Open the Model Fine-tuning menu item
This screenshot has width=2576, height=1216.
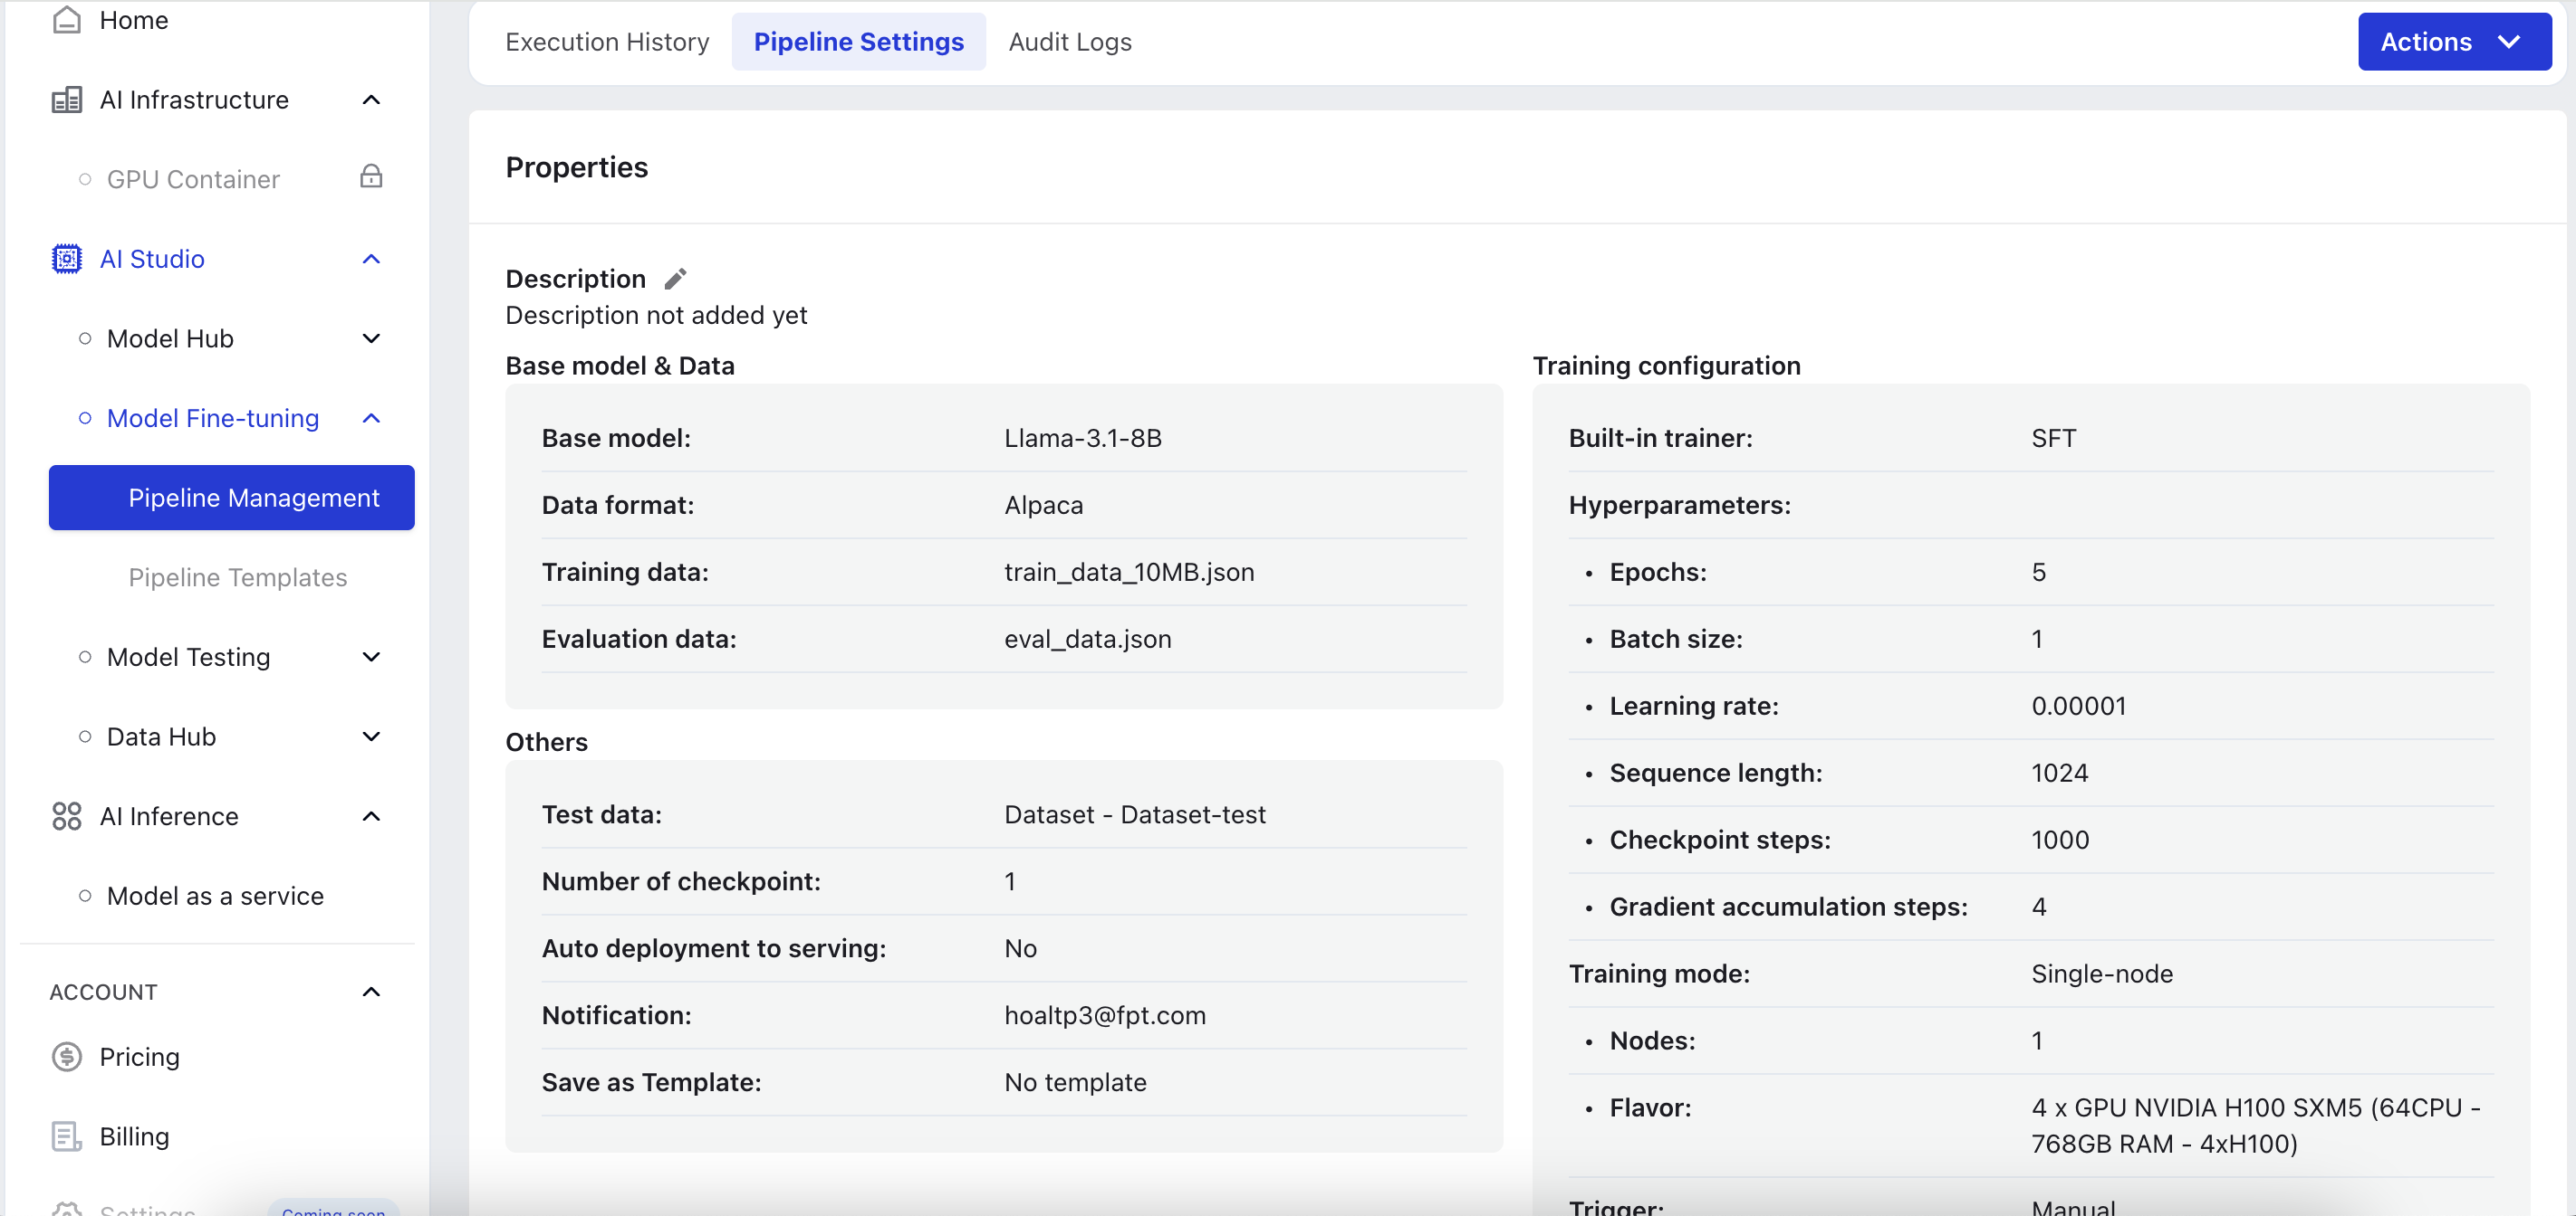[213, 419]
